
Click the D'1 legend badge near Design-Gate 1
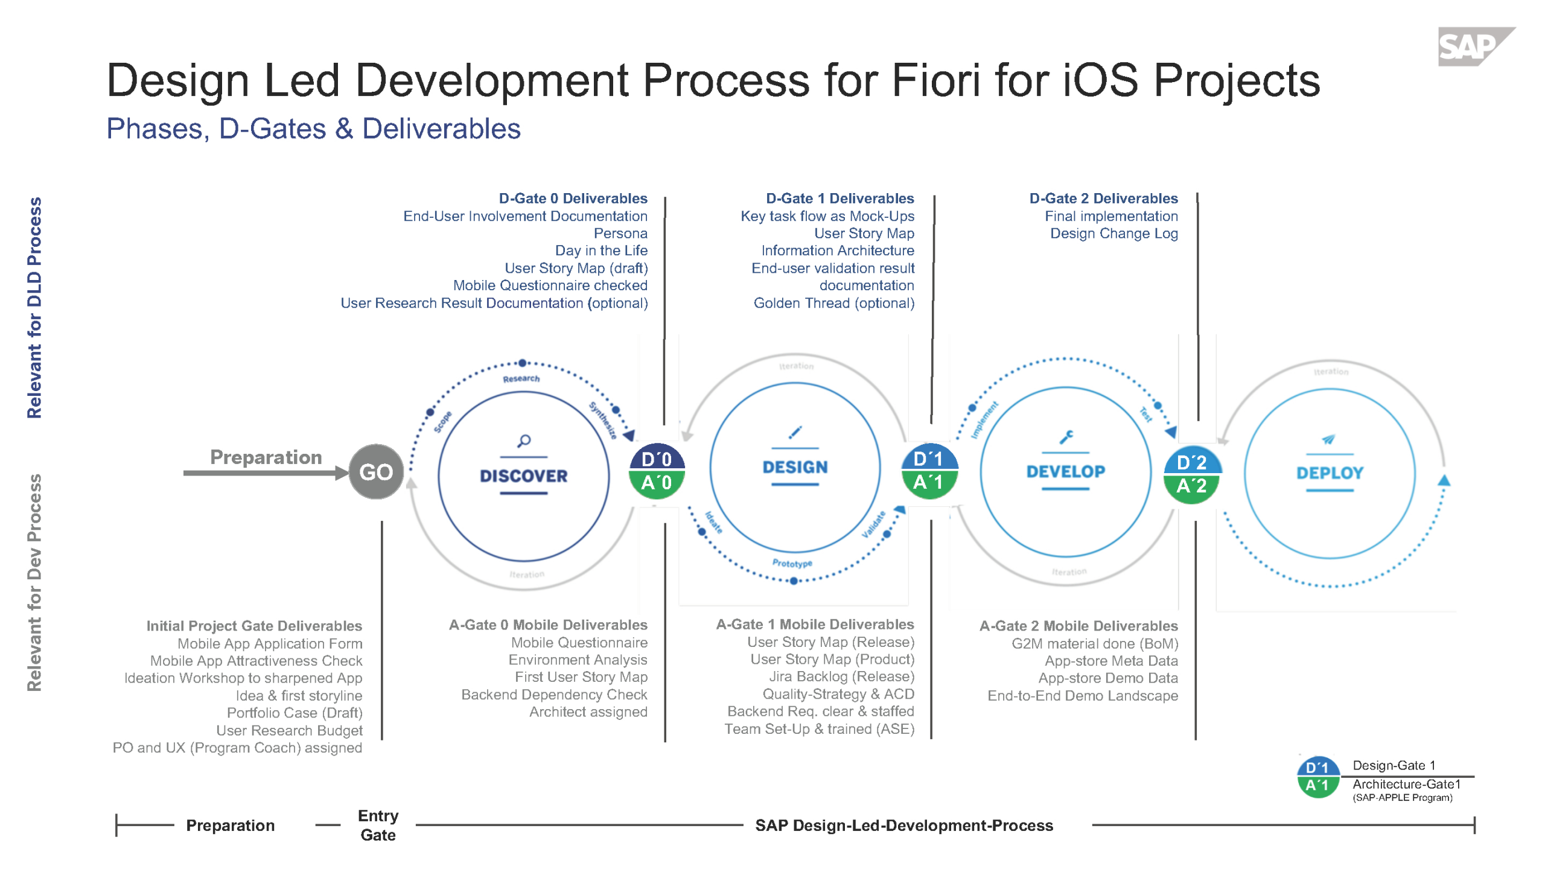coord(1318,766)
